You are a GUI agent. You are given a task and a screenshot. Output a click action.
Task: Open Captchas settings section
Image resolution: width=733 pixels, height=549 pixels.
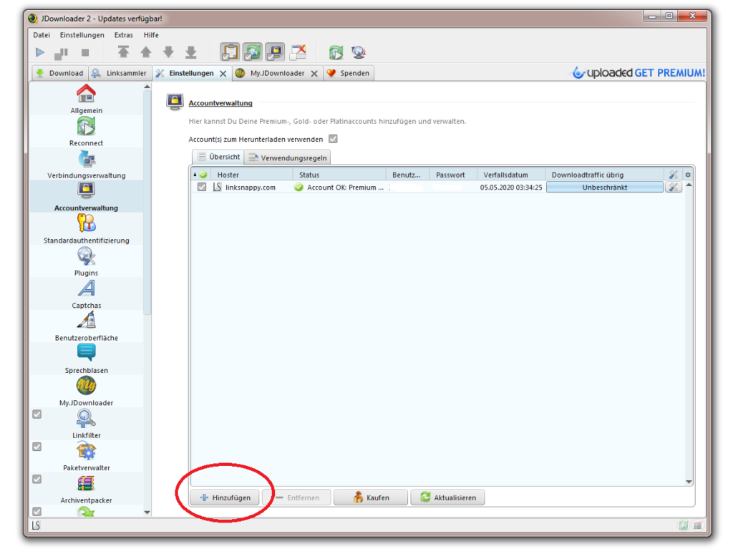coord(86,294)
